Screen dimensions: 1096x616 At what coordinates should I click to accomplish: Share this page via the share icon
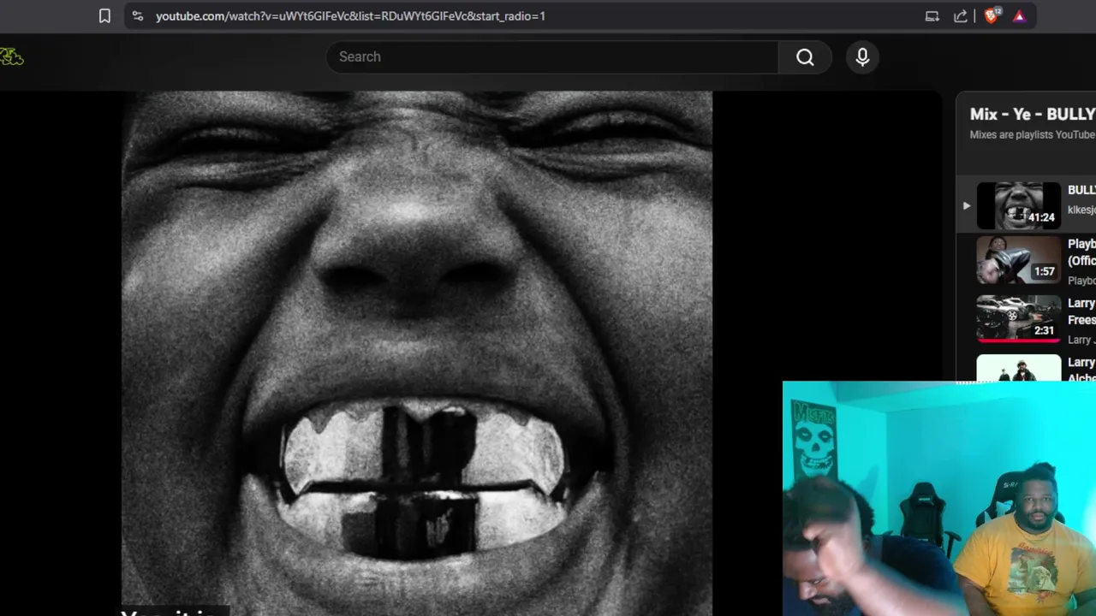click(x=961, y=16)
